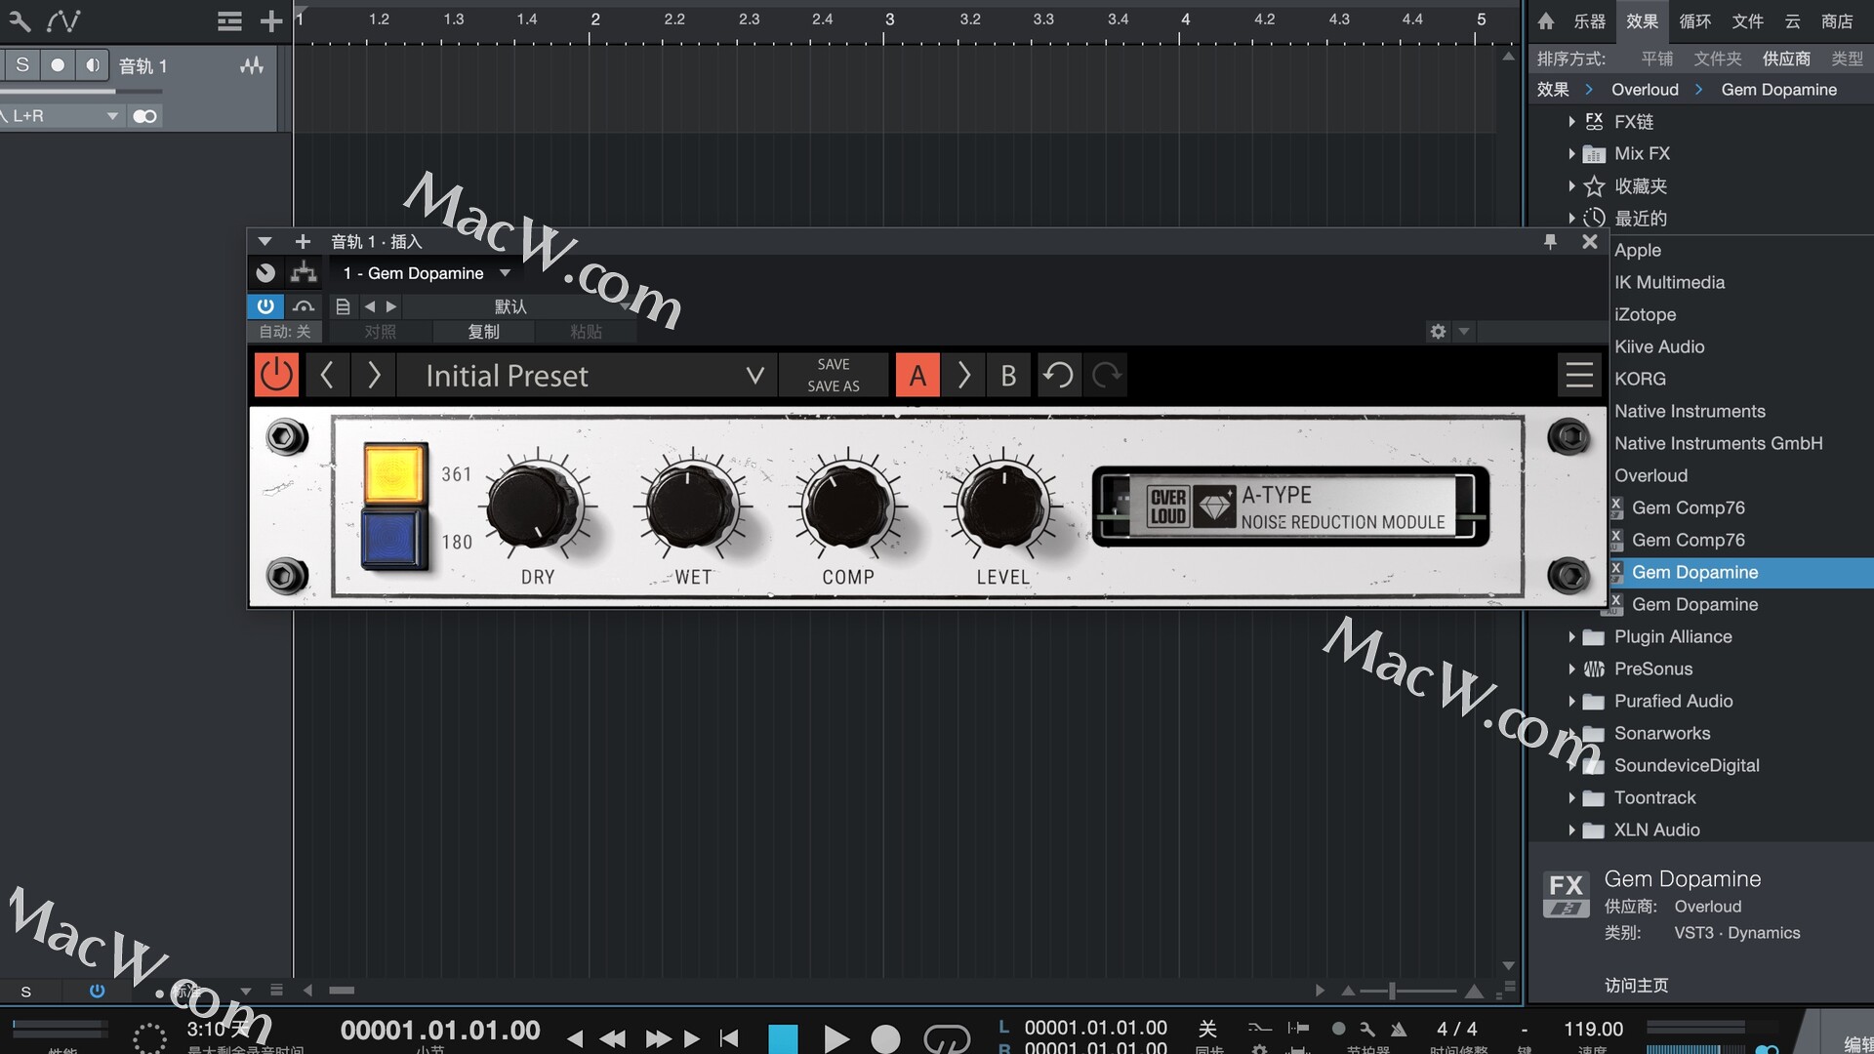Expand 最近的 recent items
This screenshot has width=1874, height=1054.
click(x=1571, y=219)
